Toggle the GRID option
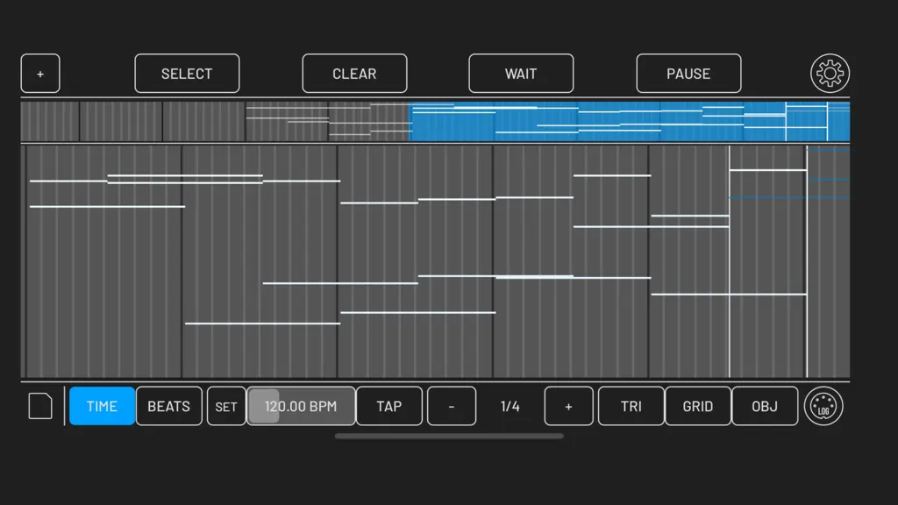Image resolution: width=898 pixels, height=505 pixels. pos(697,406)
